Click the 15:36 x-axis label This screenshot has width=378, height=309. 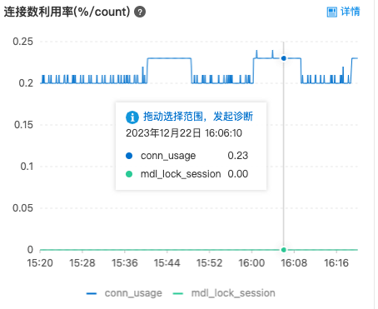coord(125,263)
